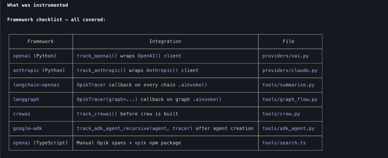Select the tools/summarize.py file path
Screen dimensions: 388x158
pos(288,85)
